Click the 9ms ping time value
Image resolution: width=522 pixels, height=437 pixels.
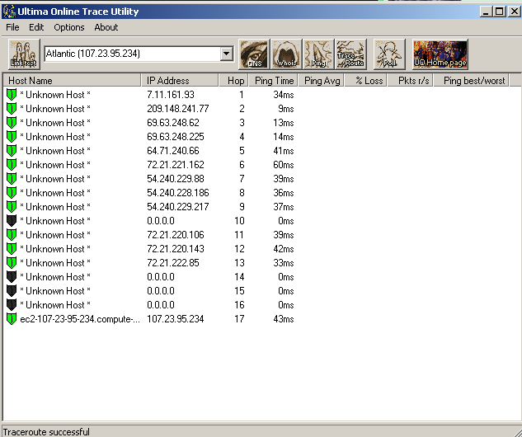click(x=285, y=109)
